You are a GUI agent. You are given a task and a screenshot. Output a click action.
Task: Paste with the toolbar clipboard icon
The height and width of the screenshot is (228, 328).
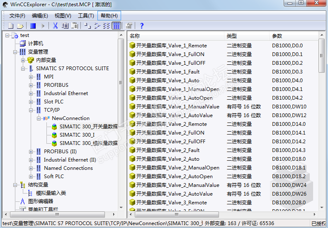75,26
